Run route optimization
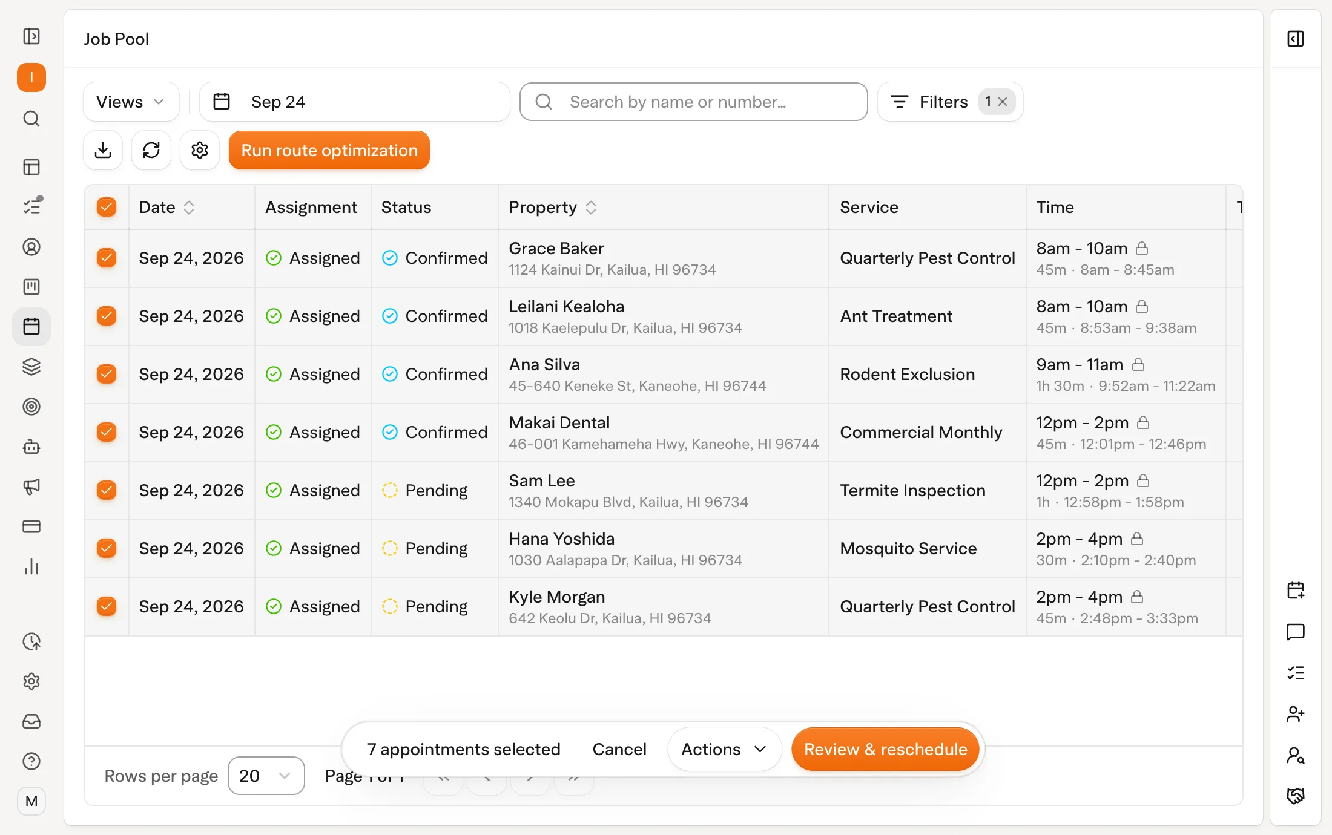This screenshot has width=1332, height=835. tap(329, 150)
